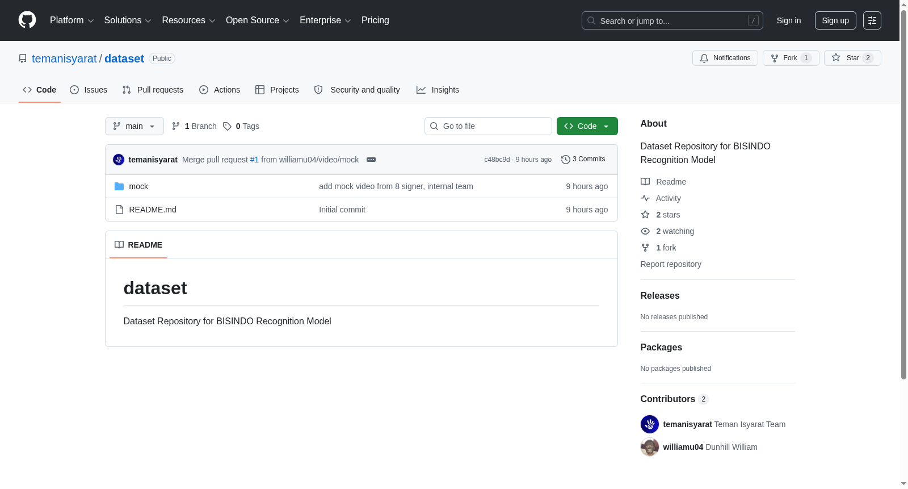This screenshot has width=908, height=489.
Task: Open commit hash c48bc9d
Action: coord(497,160)
